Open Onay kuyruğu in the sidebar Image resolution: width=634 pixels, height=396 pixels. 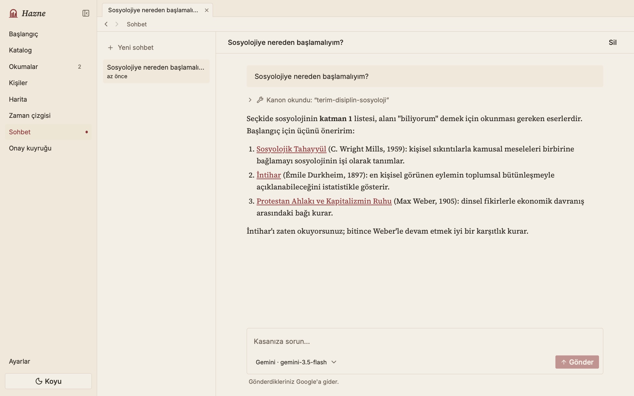click(48, 148)
